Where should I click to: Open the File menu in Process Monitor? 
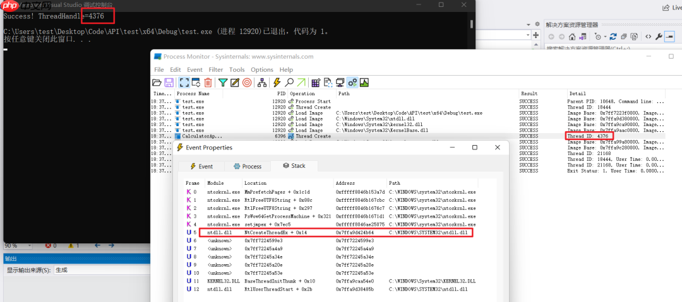pyautogui.click(x=159, y=69)
